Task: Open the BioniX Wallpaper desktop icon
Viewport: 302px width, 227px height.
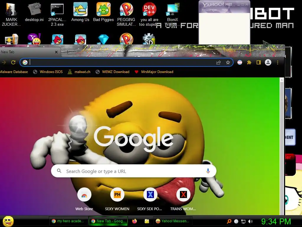Action: [173, 14]
